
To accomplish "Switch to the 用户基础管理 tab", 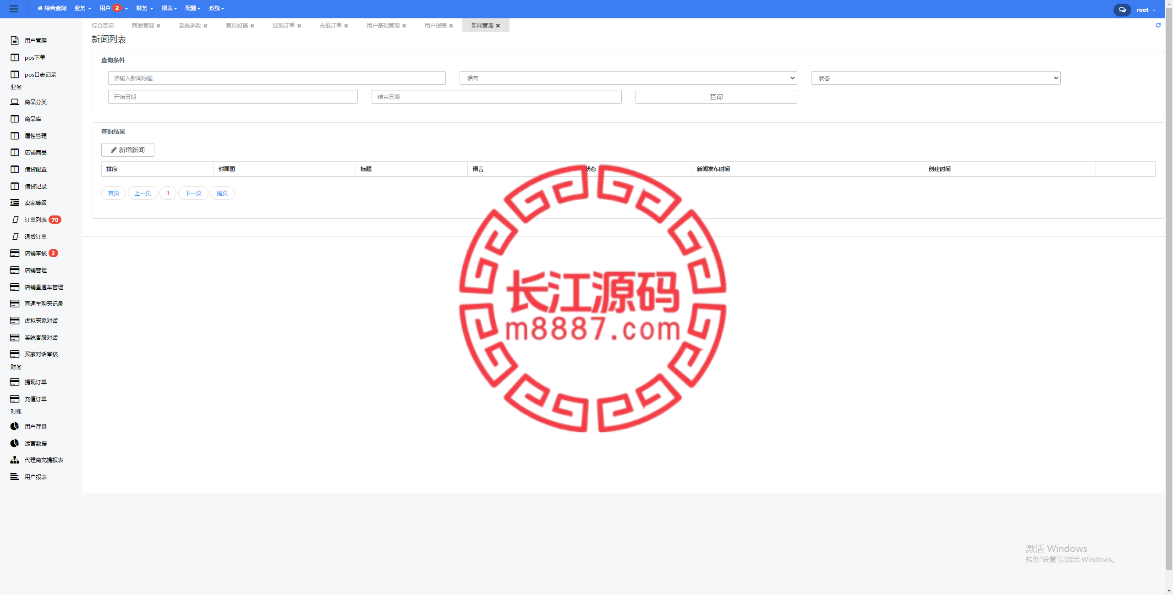I will (x=383, y=26).
